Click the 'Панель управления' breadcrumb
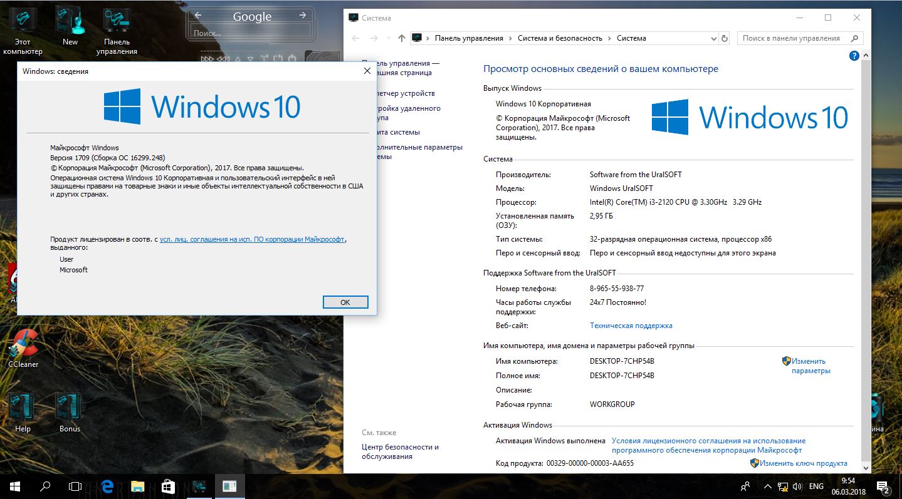 (x=469, y=38)
